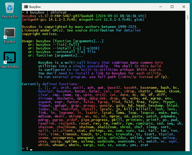Click the "Recycle Bin" label text
Screen dimensions: 192x155
10,17
